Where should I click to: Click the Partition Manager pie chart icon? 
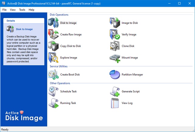115,74
